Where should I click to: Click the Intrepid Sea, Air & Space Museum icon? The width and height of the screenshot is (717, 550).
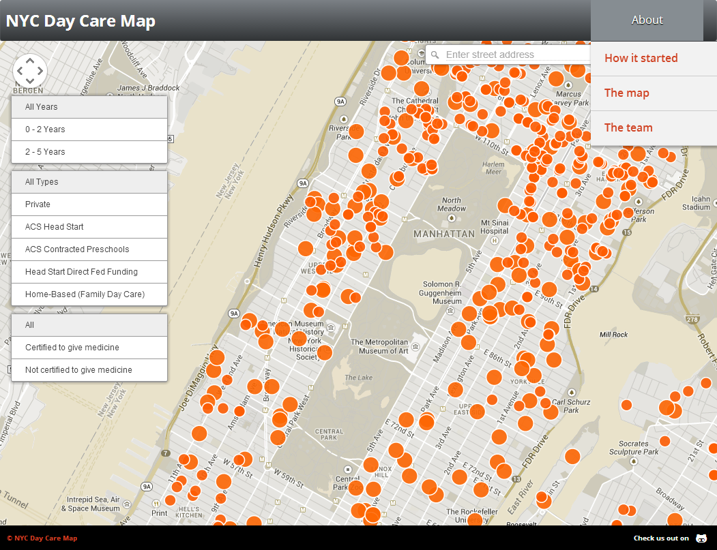point(127,504)
